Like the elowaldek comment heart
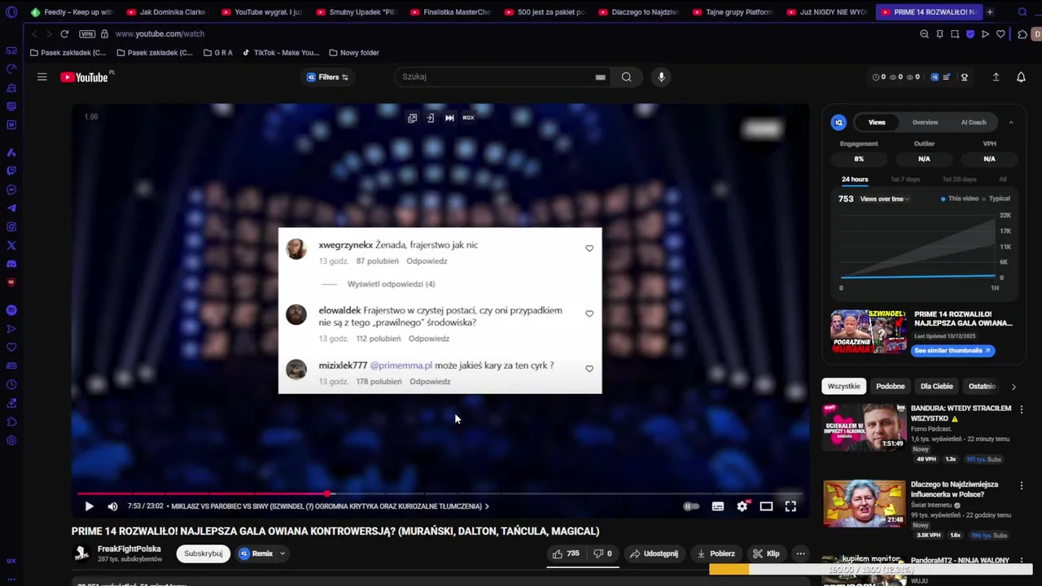 pos(589,313)
